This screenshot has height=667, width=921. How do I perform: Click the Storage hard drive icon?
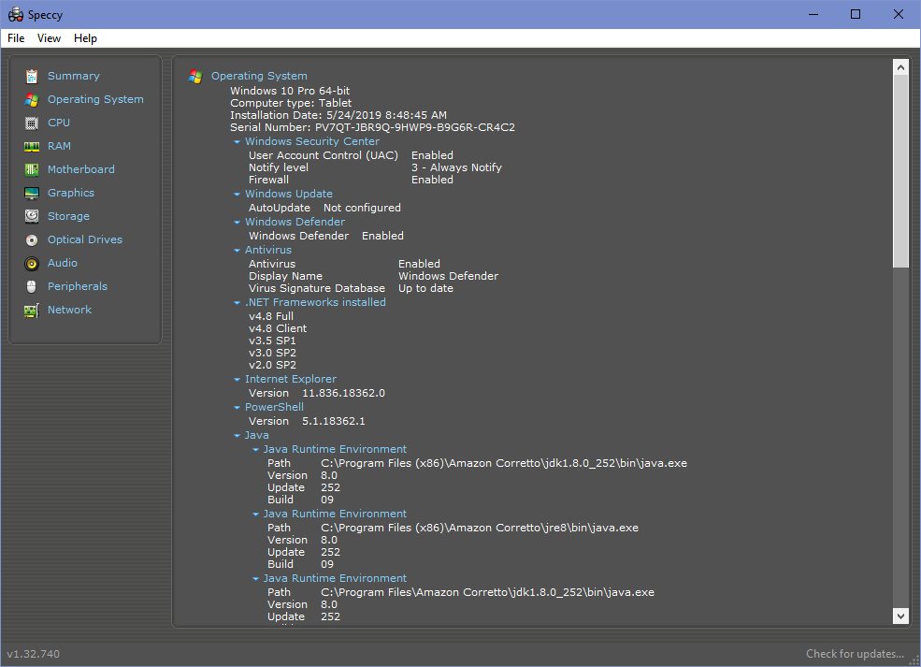(x=32, y=216)
